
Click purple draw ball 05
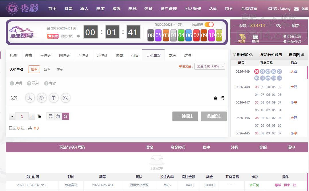158,35
